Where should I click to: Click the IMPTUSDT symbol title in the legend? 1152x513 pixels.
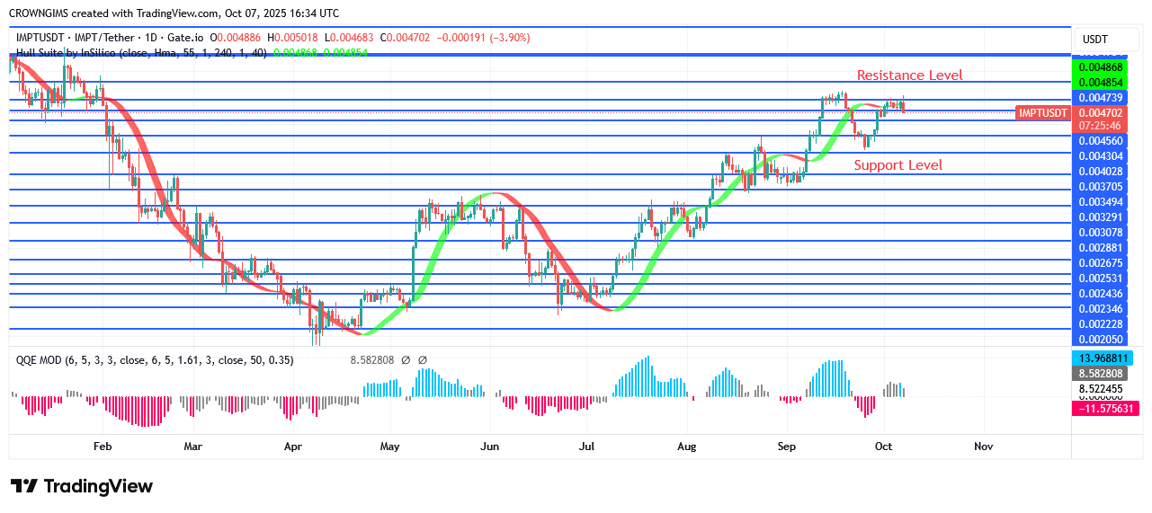click(108, 38)
